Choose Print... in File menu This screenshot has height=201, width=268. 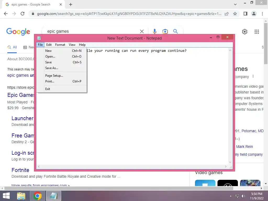coord(62,81)
